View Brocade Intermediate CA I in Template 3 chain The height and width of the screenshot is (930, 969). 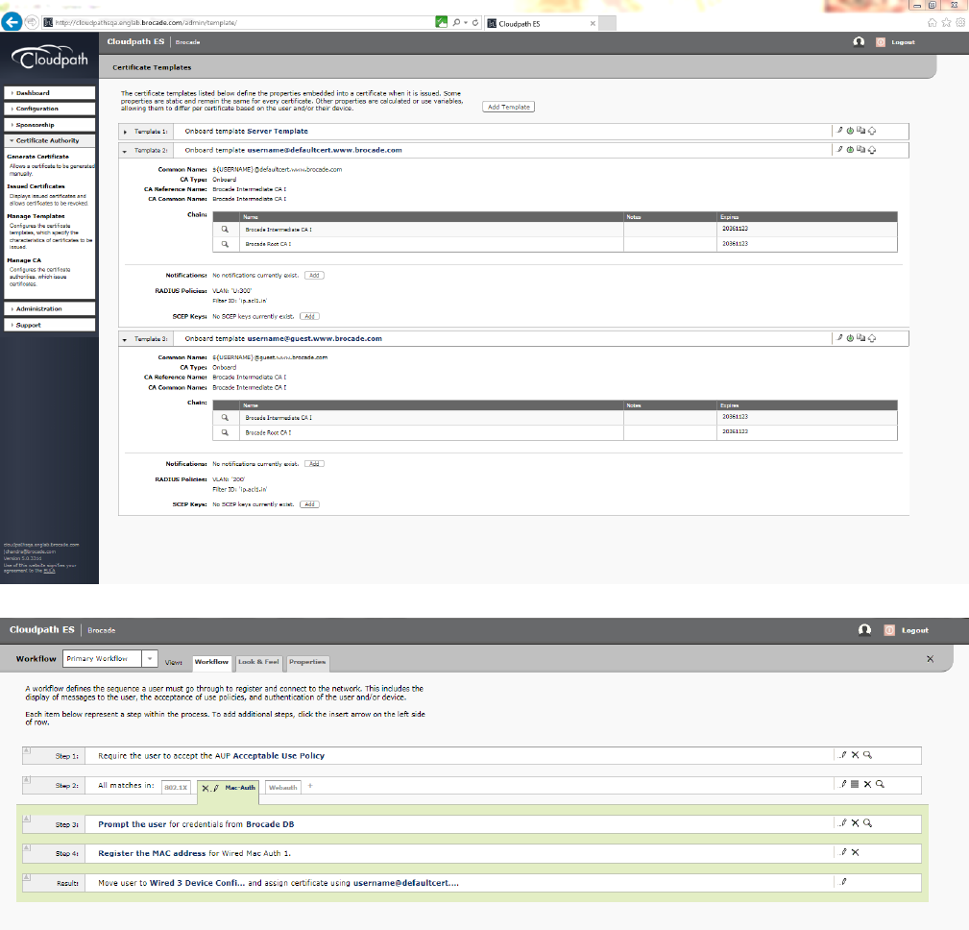click(x=225, y=418)
